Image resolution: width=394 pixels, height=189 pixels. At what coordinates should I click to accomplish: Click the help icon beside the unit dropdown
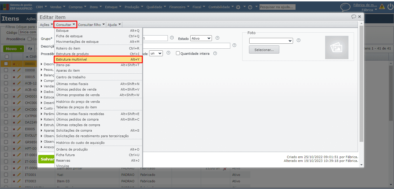point(168,53)
